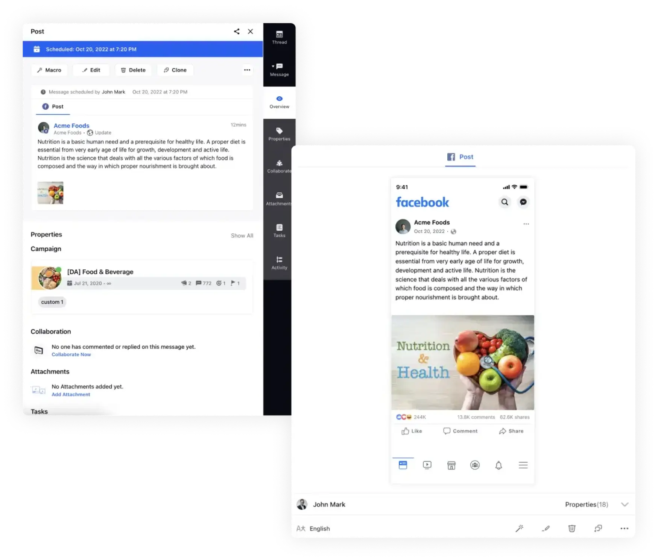Image resolution: width=658 pixels, height=560 pixels.
Task: Close the Post panel
Action: tap(251, 32)
